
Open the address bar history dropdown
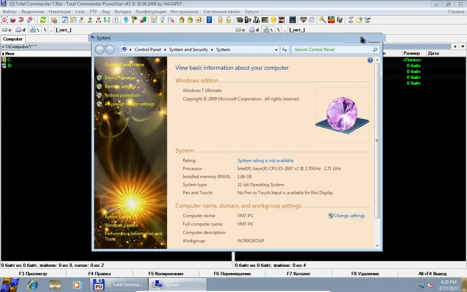click(276, 50)
